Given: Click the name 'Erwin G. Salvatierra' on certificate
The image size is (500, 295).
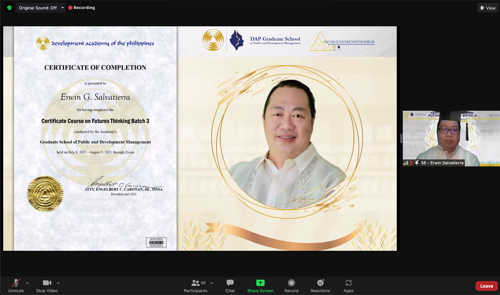Looking at the screenshot, I should (95, 97).
